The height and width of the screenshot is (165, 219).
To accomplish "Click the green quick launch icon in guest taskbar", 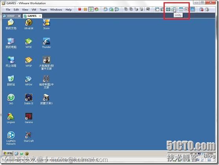I will pos(22,154).
